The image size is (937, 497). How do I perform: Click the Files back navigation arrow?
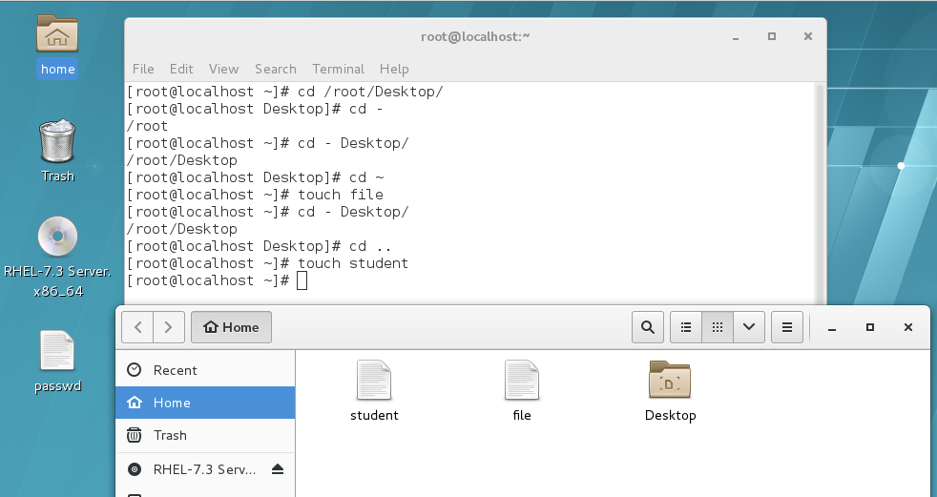pos(137,327)
